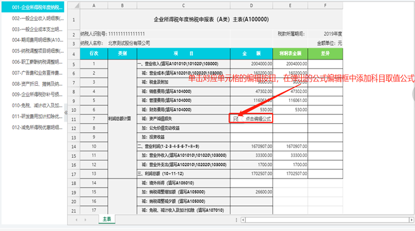Click the select-all corner triangle of the spreadsheet
The width and height of the screenshot is (415, 231).
(76, 5)
